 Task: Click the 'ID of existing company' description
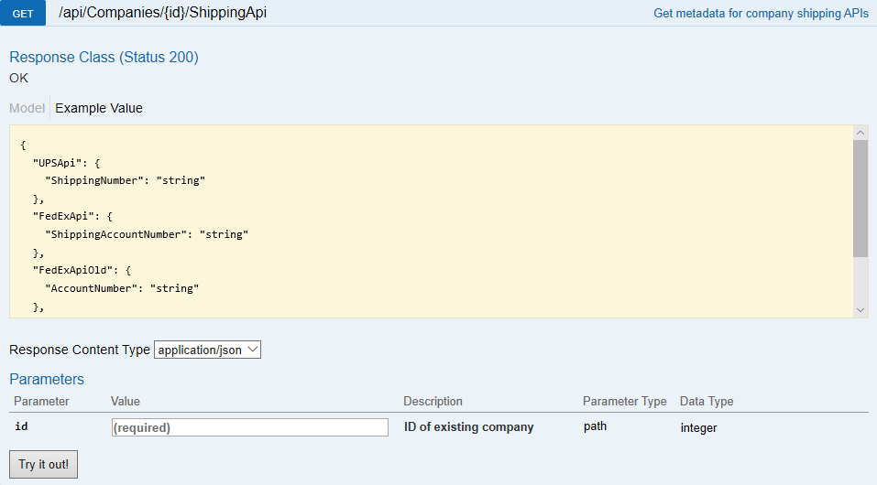coord(468,426)
